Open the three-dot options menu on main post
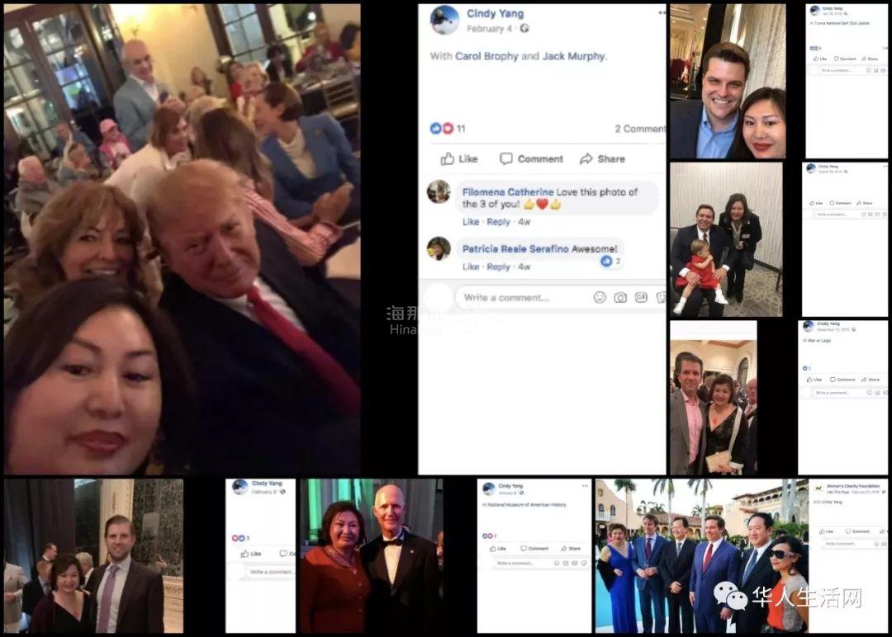The width and height of the screenshot is (892, 637). [662, 12]
